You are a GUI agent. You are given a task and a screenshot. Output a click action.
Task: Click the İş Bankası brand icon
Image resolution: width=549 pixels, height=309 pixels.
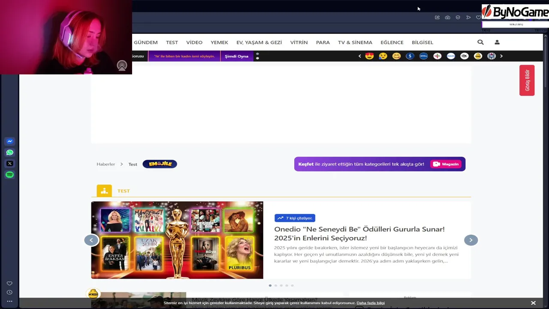(410, 56)
